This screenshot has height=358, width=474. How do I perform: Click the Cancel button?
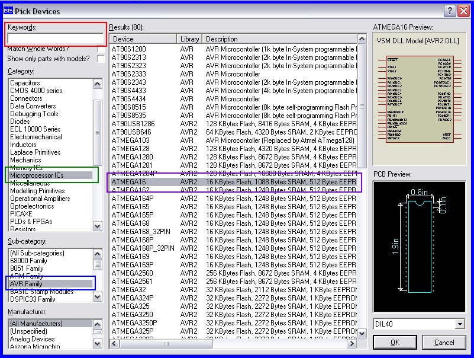coord(444,342)
